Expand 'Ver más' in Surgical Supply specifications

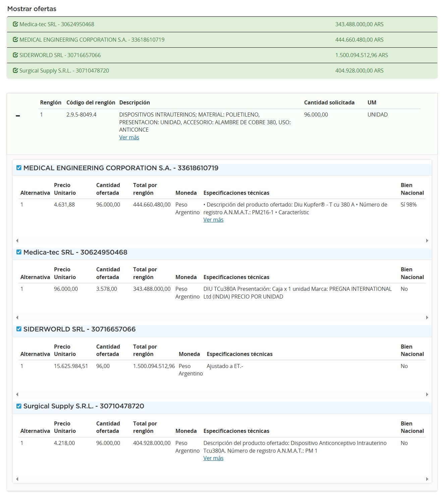[213, 458]
